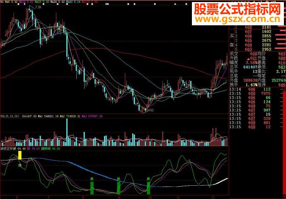
Task: Click the volume MA1 548821.19 value
Action: click(48, 116)
